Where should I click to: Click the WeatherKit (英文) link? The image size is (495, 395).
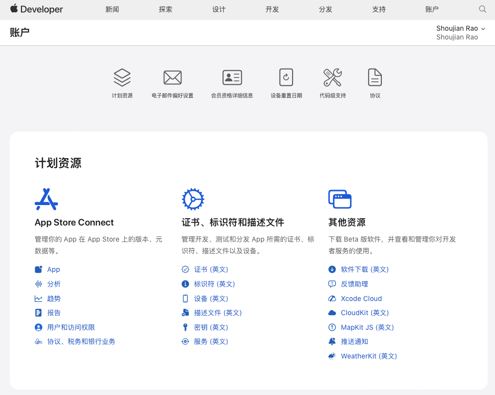coord(369,356)
